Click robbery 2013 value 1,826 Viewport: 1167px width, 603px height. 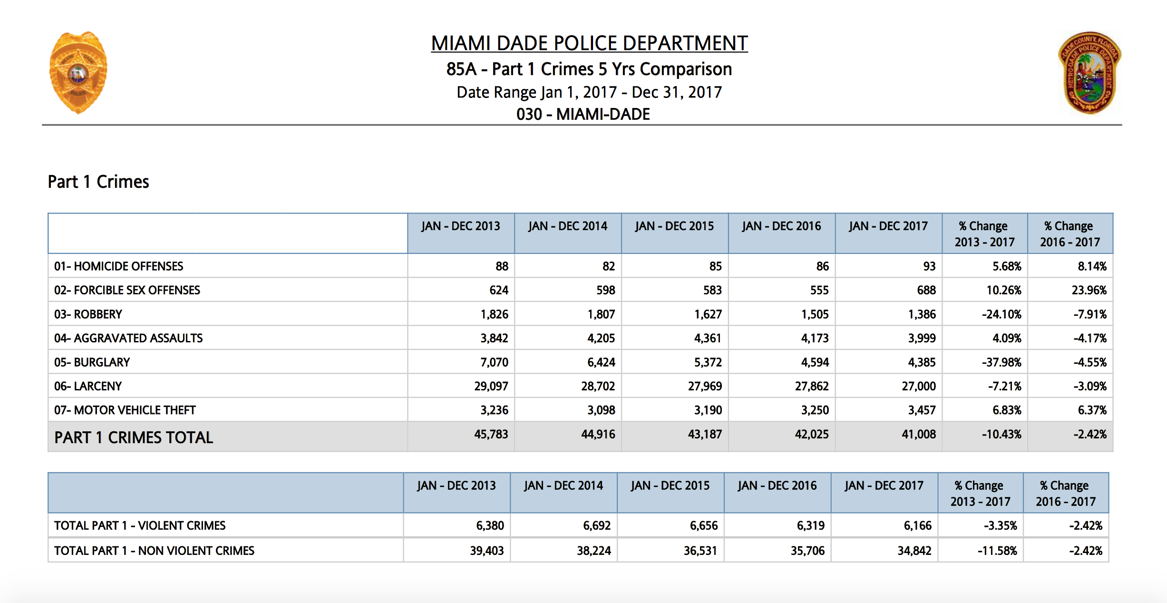pos(494,314)
